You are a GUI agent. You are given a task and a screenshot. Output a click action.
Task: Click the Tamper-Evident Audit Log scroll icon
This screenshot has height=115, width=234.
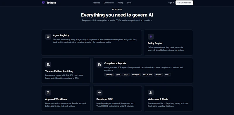point(48,65)
